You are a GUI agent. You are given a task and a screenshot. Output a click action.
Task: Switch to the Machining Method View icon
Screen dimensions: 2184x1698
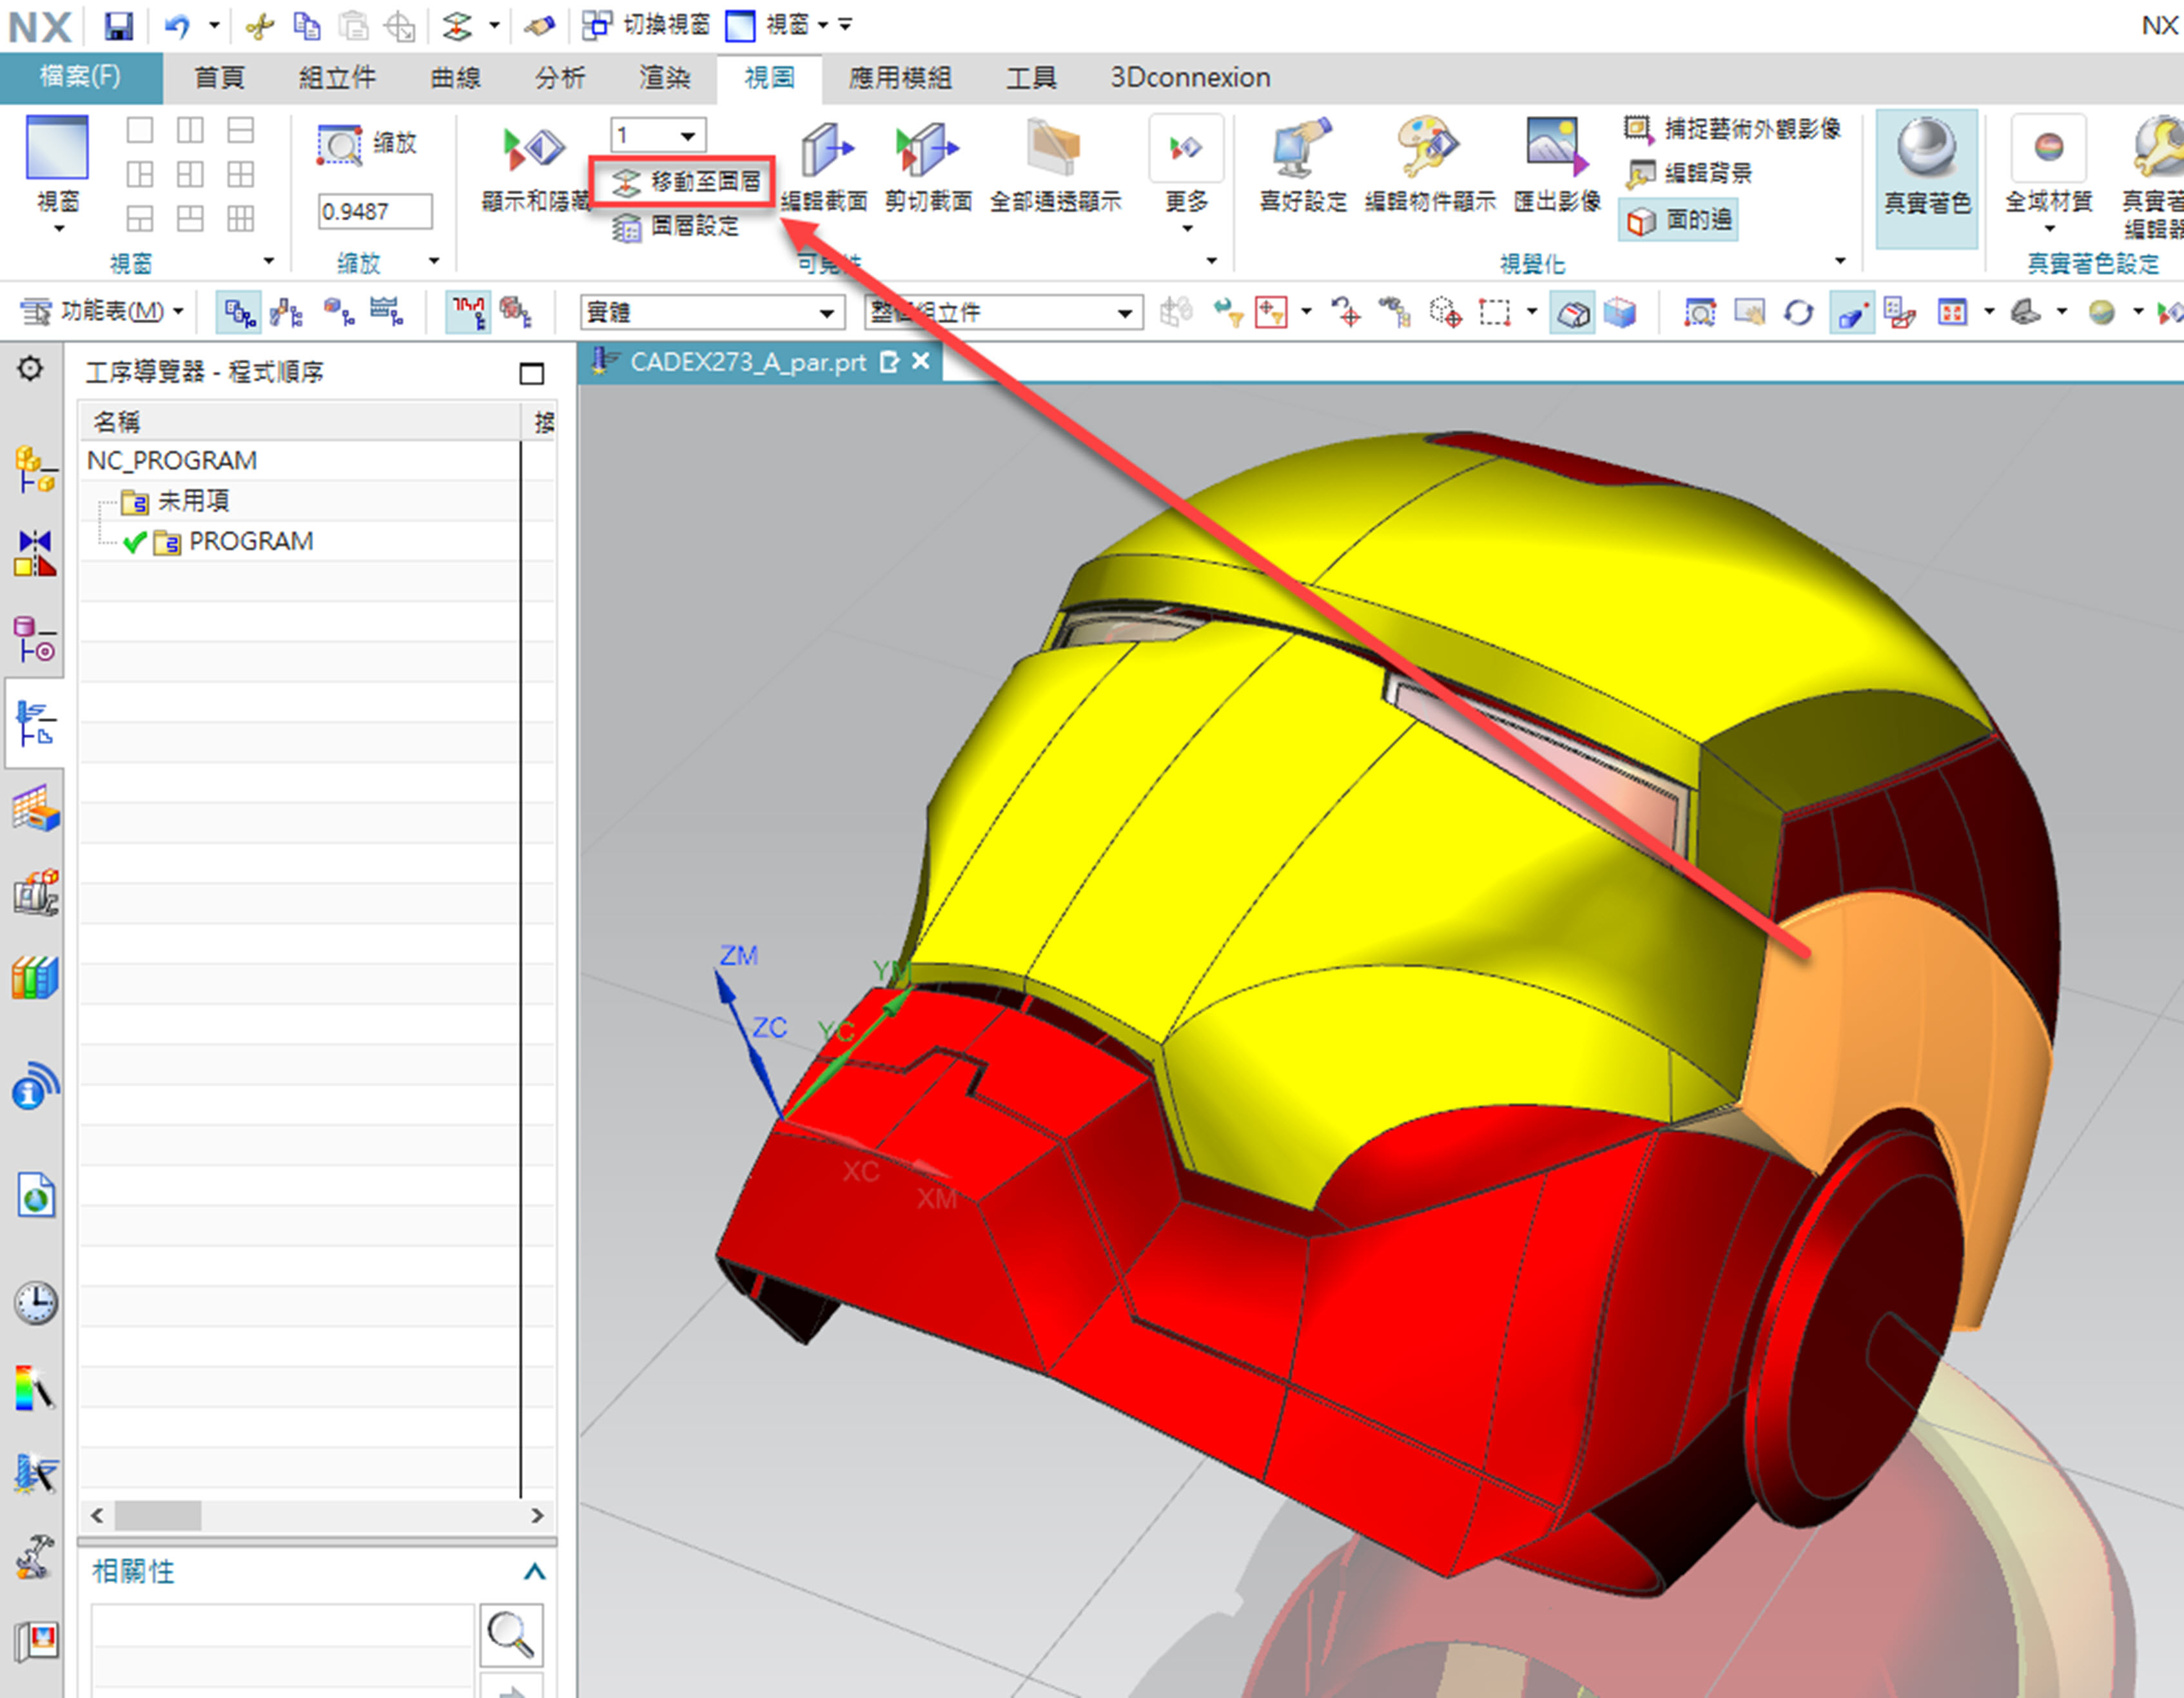click(386, 313)
